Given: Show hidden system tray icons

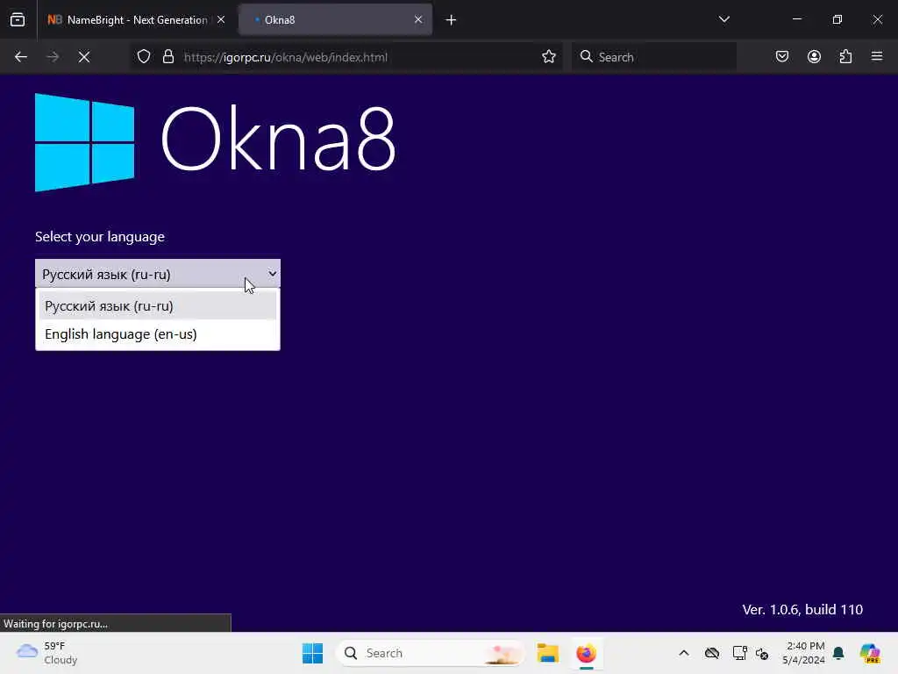Looking at the screenshot, I should point(684,653).
